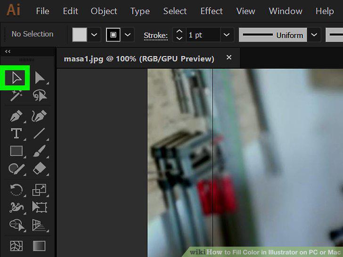Expand the stroke color dropdown arrow
This screenshot has height=257, width=343.
[128, 35]
